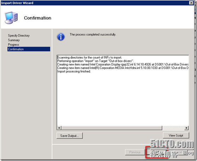This screenshot has height=161, width=197.
Task: Click the 'Performing operation import' log line
Action: pos(95,61)
